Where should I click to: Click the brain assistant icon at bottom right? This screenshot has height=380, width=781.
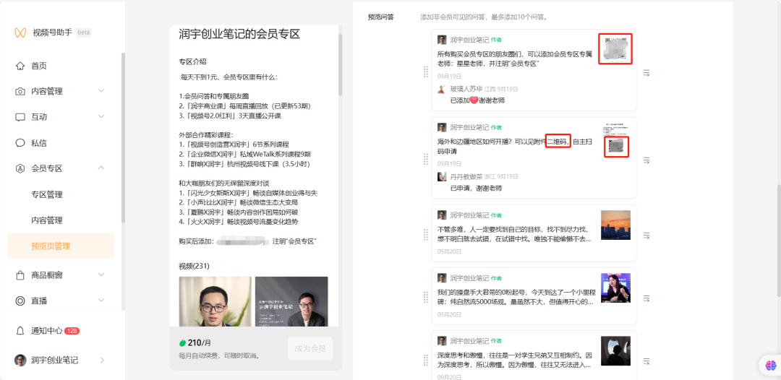[x=771, y=365]
